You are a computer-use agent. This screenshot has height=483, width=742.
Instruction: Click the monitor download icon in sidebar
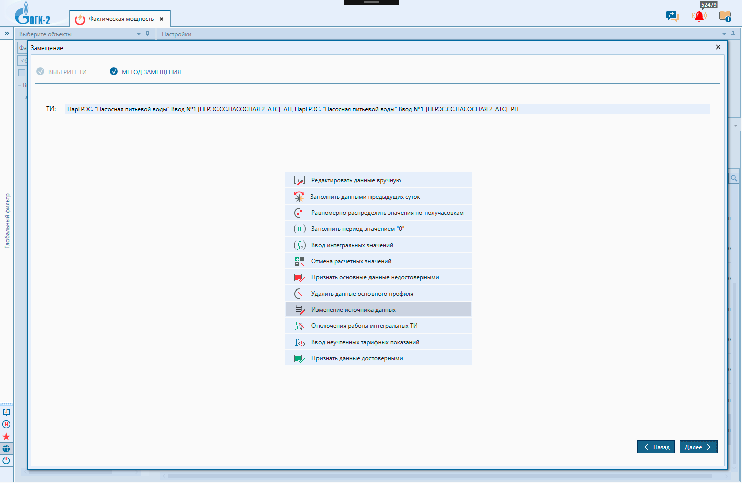click(x=6, y=412)
